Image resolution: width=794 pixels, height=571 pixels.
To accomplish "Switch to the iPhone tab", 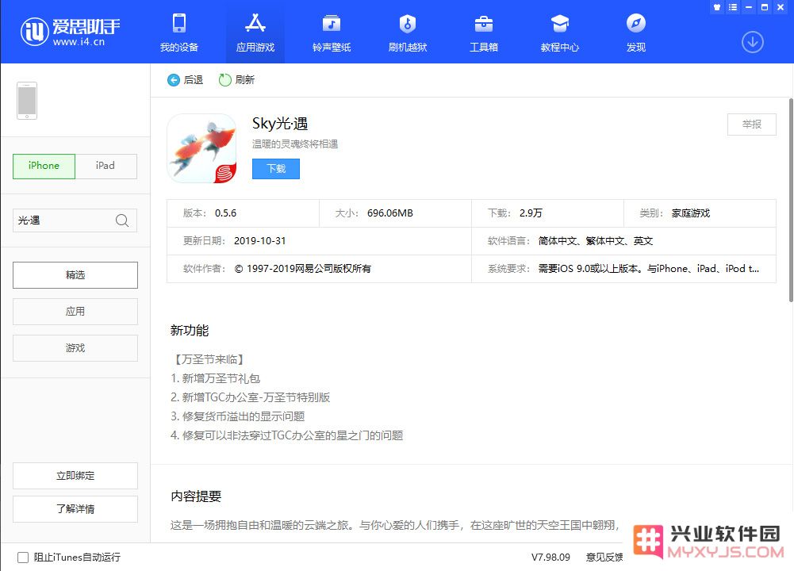I will [44, 166].
